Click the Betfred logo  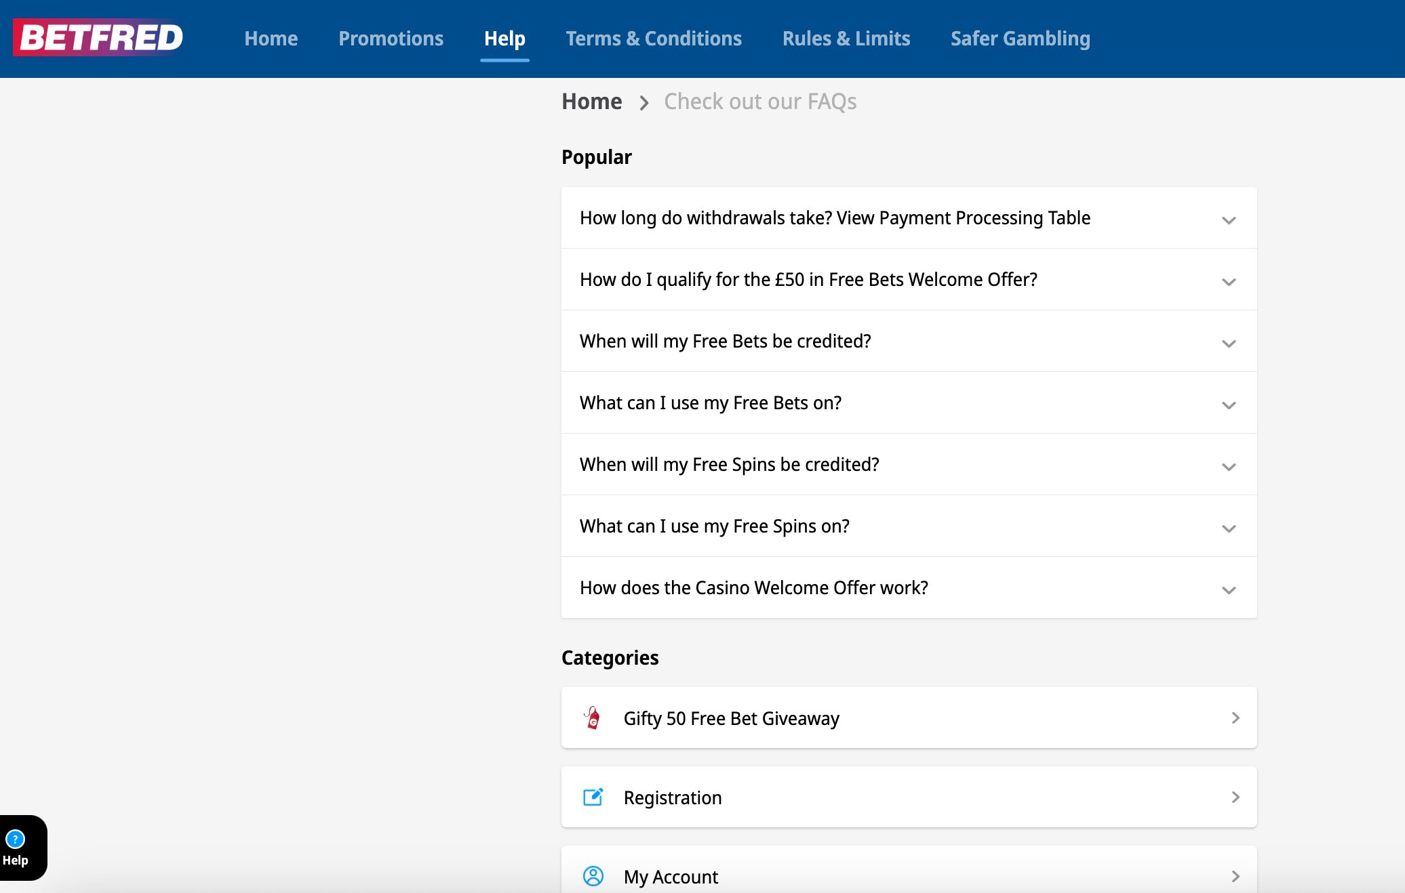click(x=98, y=38)
